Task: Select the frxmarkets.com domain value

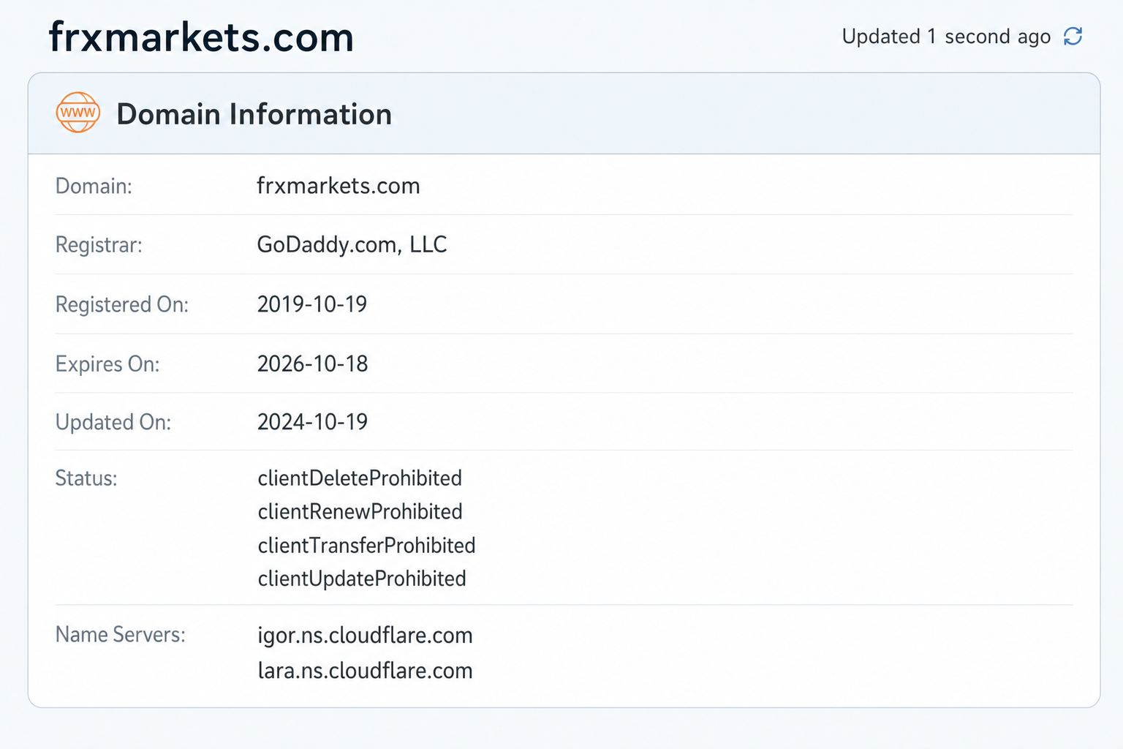Action: [339, 186]
